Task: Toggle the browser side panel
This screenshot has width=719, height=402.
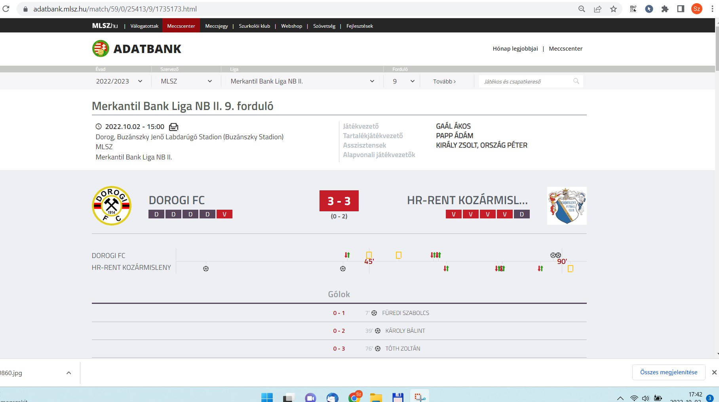Action: (681, 9)
